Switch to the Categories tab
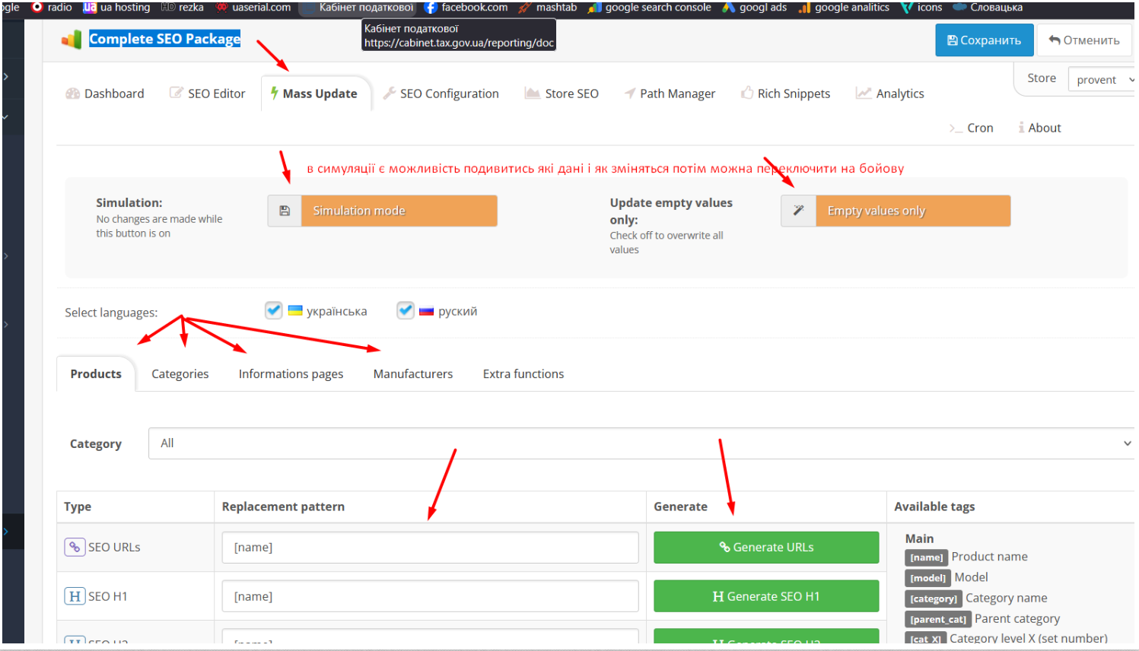The width and height of the screenshot is (1139, 651). [180, 374]
